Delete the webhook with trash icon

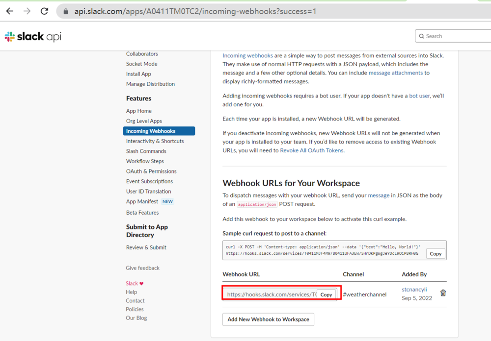(443, 293)
